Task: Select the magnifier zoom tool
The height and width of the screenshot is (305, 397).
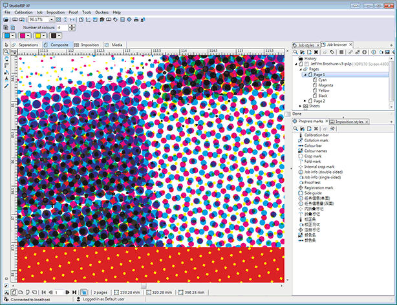Action: (x=6, y=52)
